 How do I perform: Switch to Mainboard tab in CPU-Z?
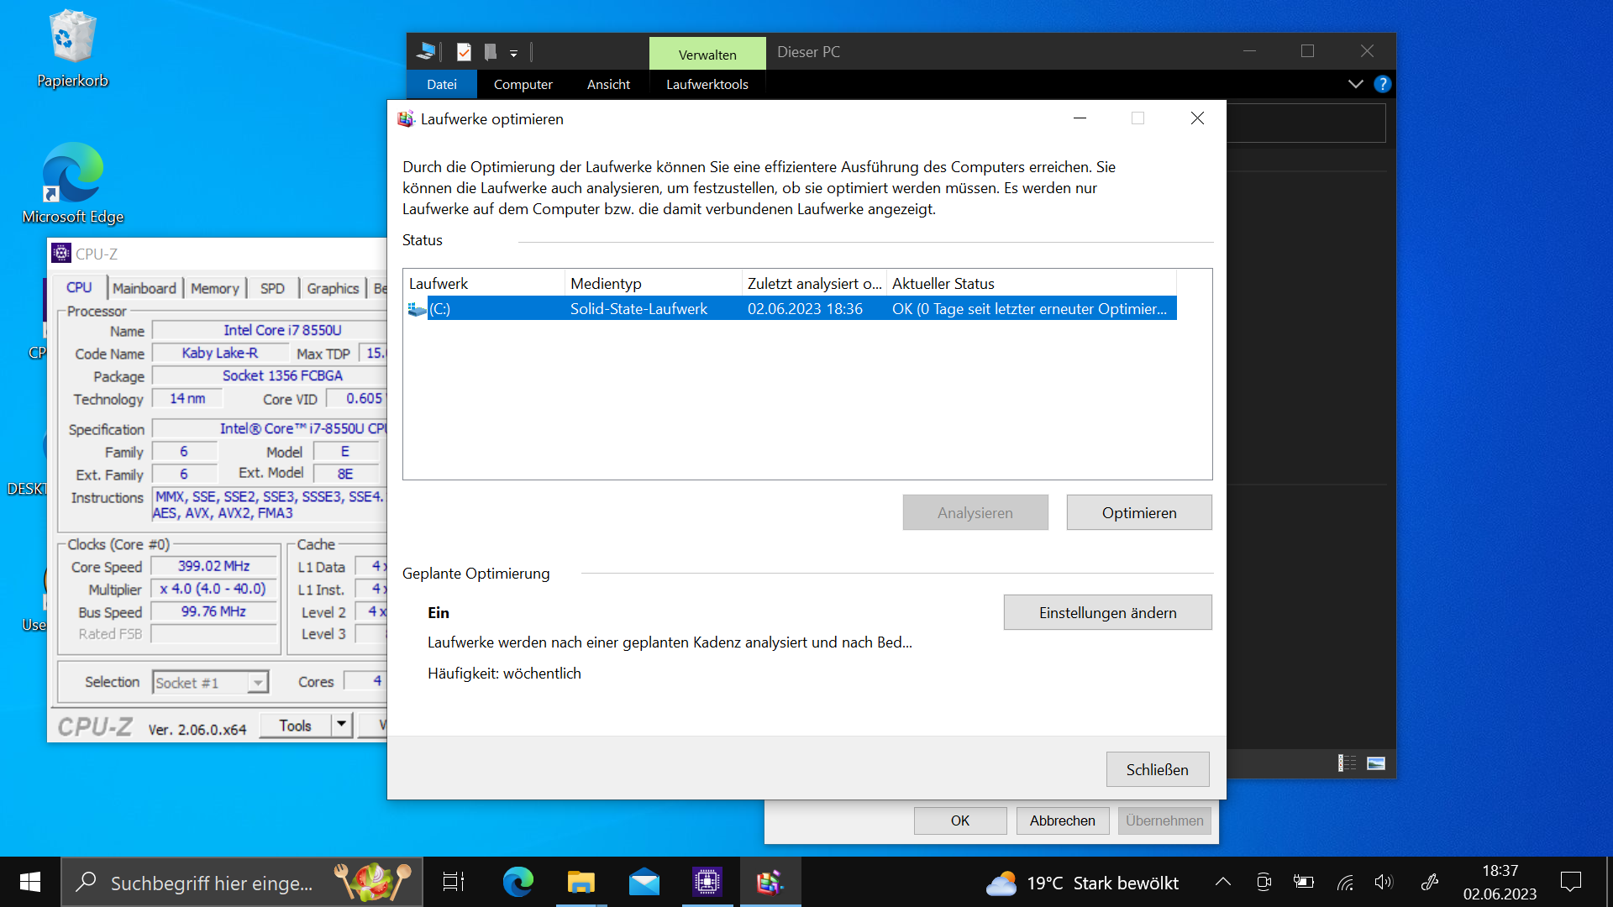[144, 288]
